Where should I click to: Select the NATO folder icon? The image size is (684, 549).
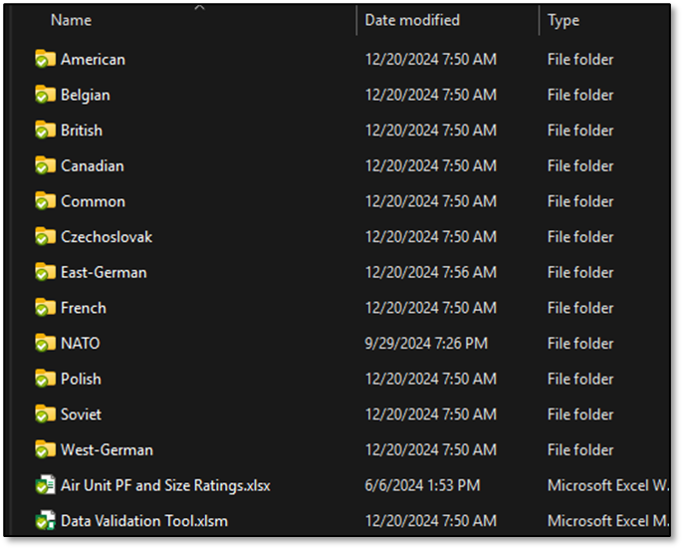45,344
